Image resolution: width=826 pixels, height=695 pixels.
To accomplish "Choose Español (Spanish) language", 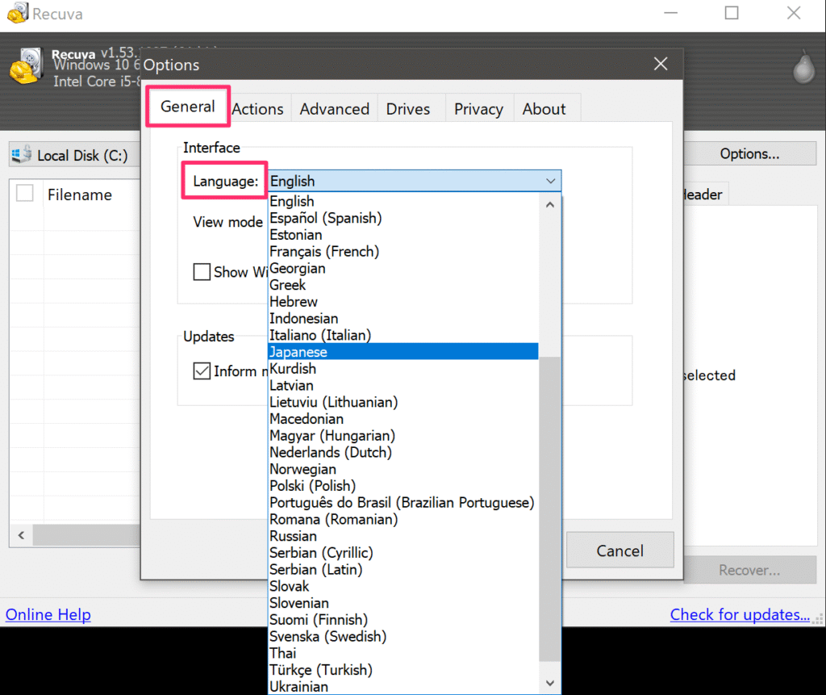I will (x=403, y=218).
